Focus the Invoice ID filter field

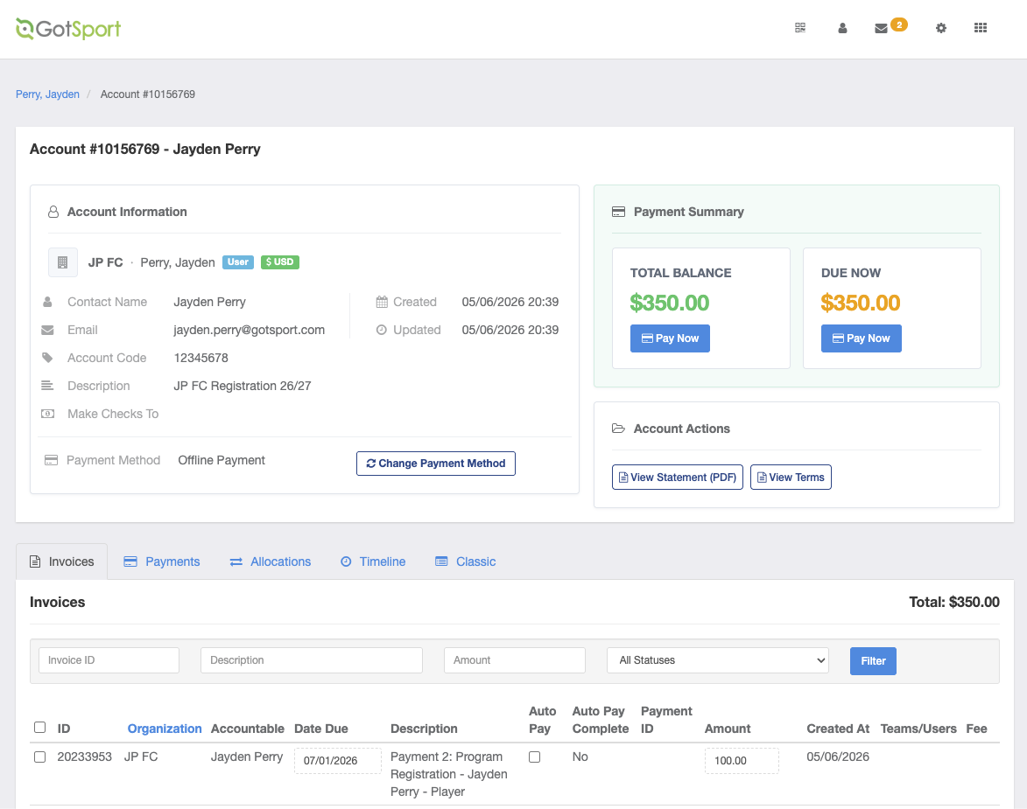coord(109,660)
